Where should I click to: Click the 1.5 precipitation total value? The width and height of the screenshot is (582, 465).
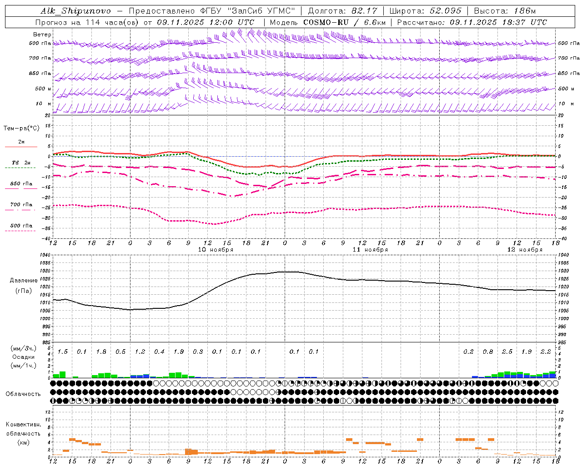[62, 351]
